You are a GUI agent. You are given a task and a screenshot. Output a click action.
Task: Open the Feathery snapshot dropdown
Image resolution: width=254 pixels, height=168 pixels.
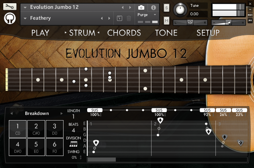tap(25, 18)
